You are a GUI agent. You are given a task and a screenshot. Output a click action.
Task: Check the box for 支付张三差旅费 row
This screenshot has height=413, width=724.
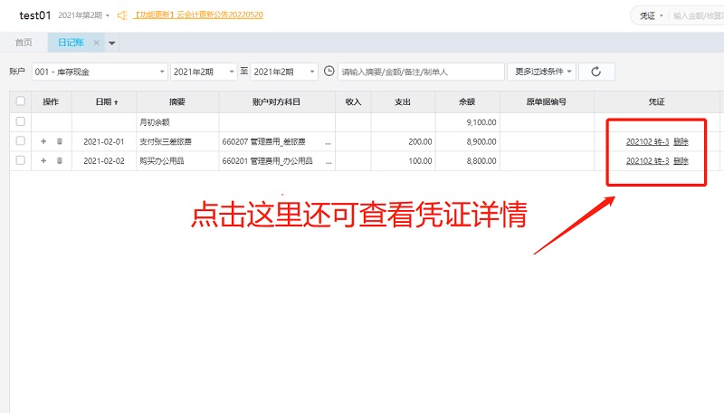(20, 141)
